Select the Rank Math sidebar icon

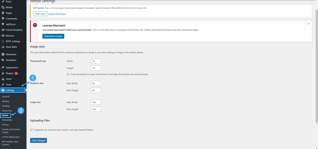click(3, 47)
